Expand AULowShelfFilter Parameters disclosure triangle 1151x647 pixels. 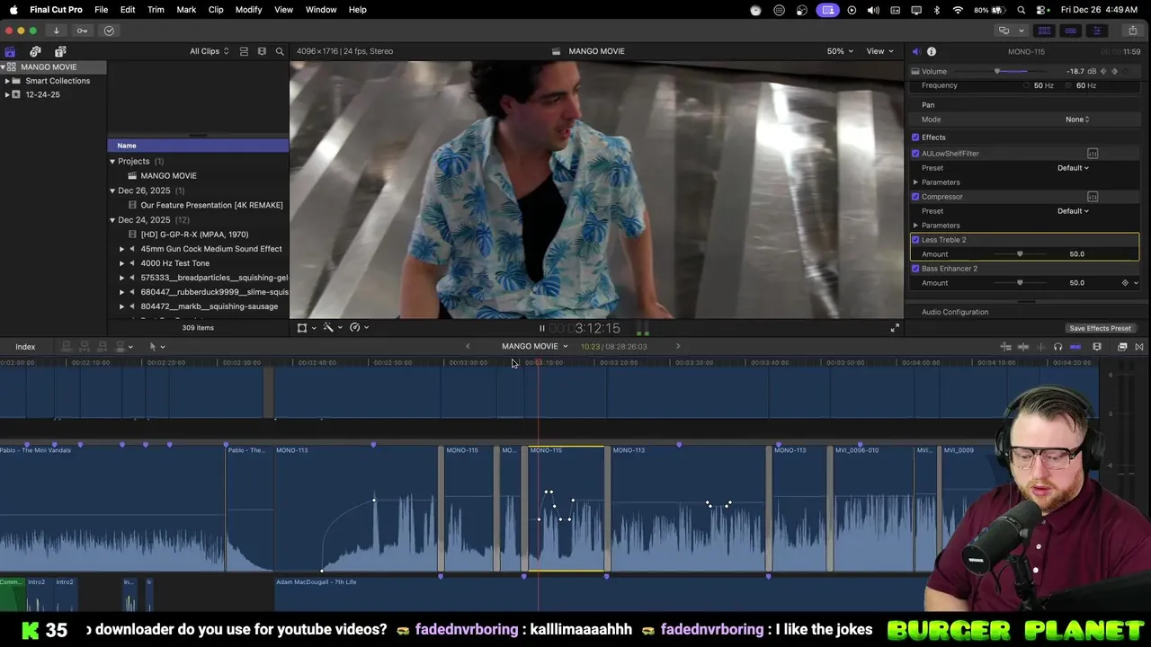[x=915, y=182]
